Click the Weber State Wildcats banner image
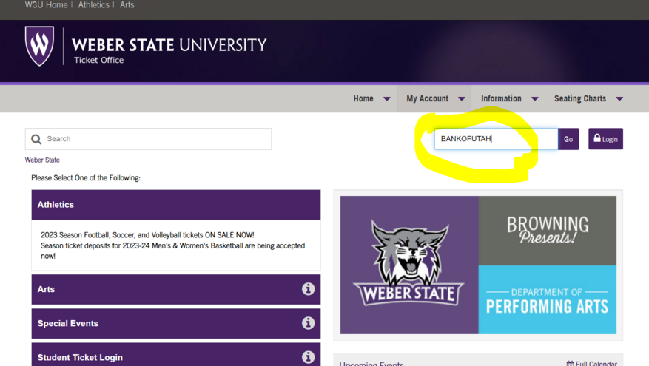Image resolution: width=649 pixels, height=366 pixels. click(409, 265)
